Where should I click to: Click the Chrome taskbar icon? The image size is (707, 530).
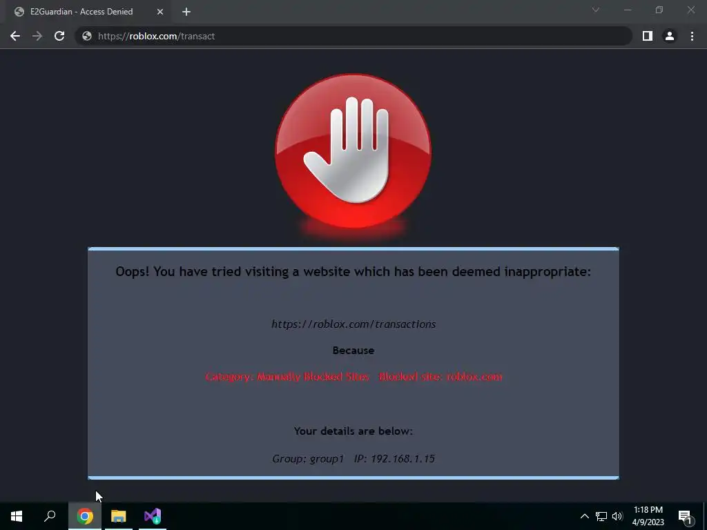tap(85, 516)
